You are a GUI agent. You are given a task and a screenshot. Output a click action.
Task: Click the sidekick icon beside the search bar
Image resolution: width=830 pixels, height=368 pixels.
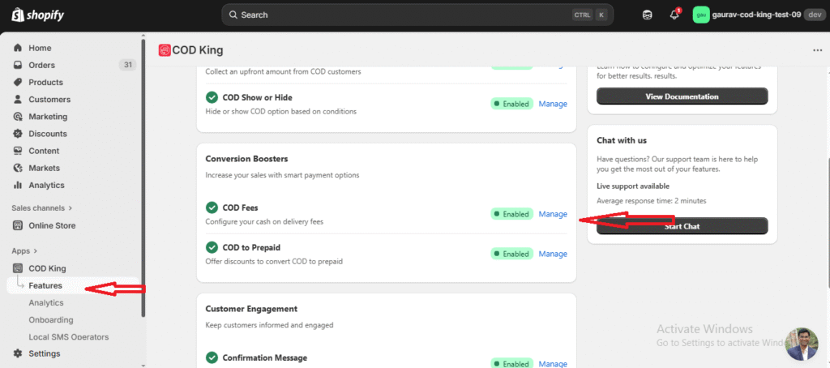(647, 15)
